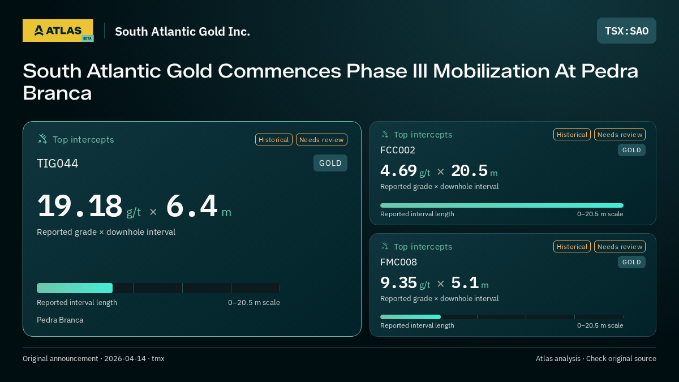679x382 pixels.
Task: Click the FCC002 interval length bar
Action: click(x=502, y=205)
